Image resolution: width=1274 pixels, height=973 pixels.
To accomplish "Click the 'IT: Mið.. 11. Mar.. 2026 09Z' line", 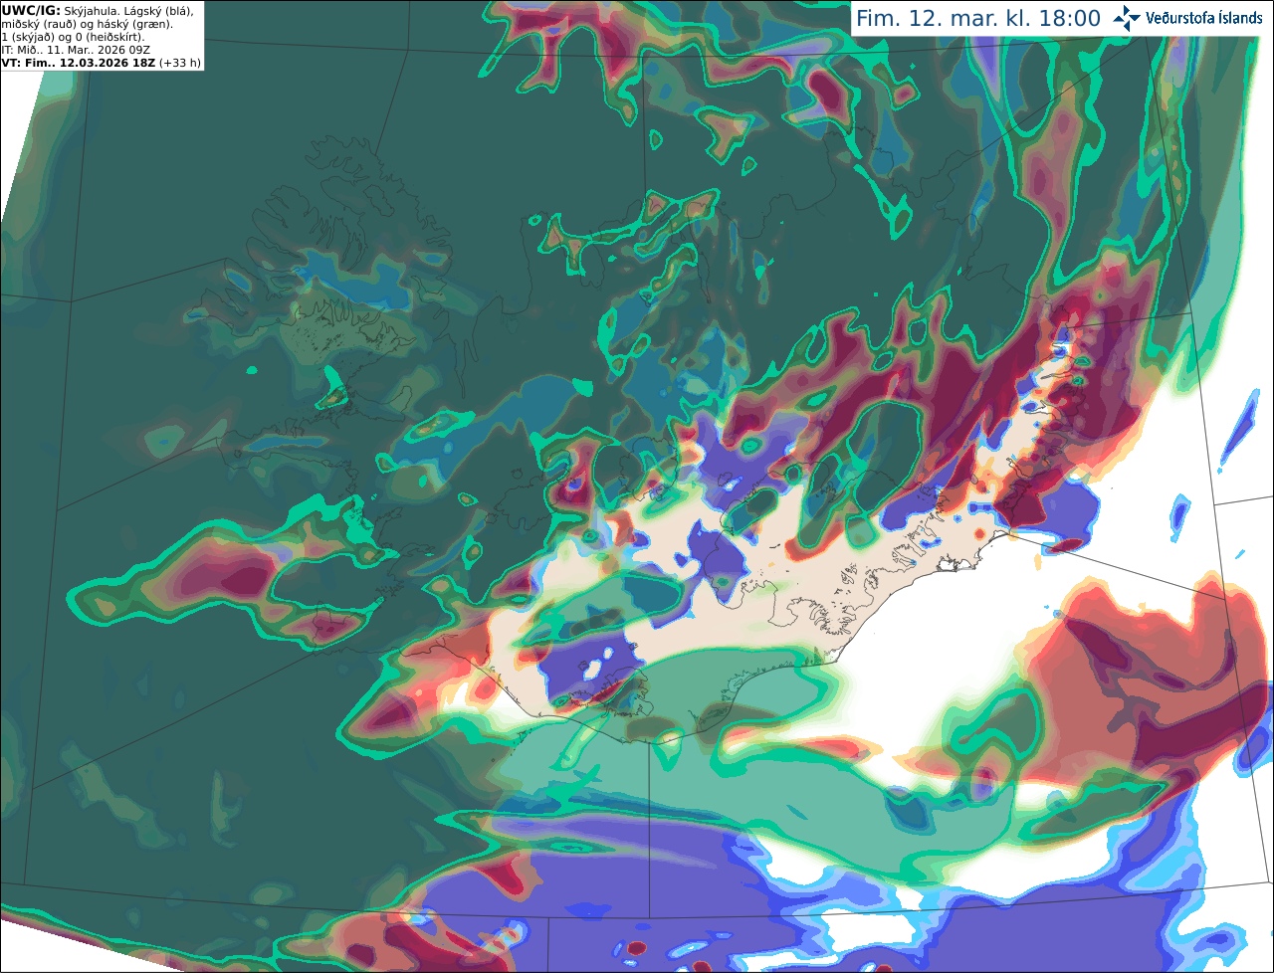I will [75, 49].
